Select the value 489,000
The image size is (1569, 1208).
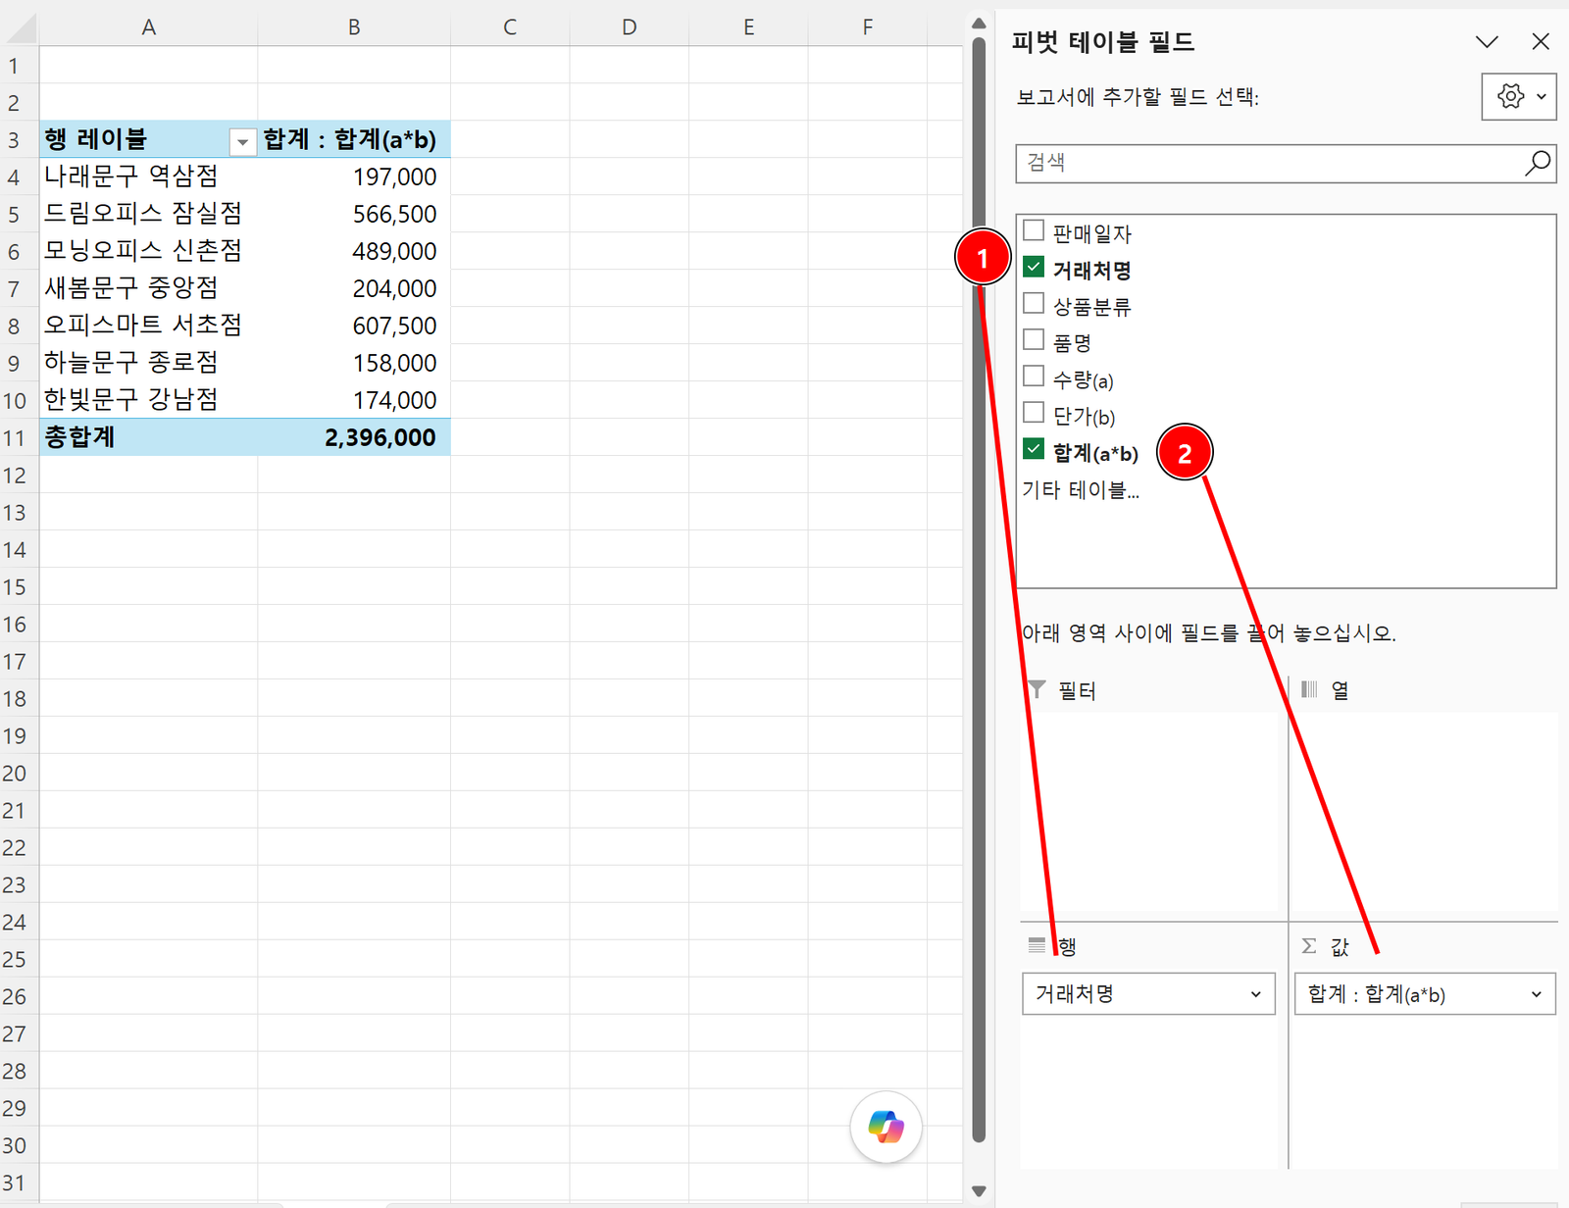[354, 251]
